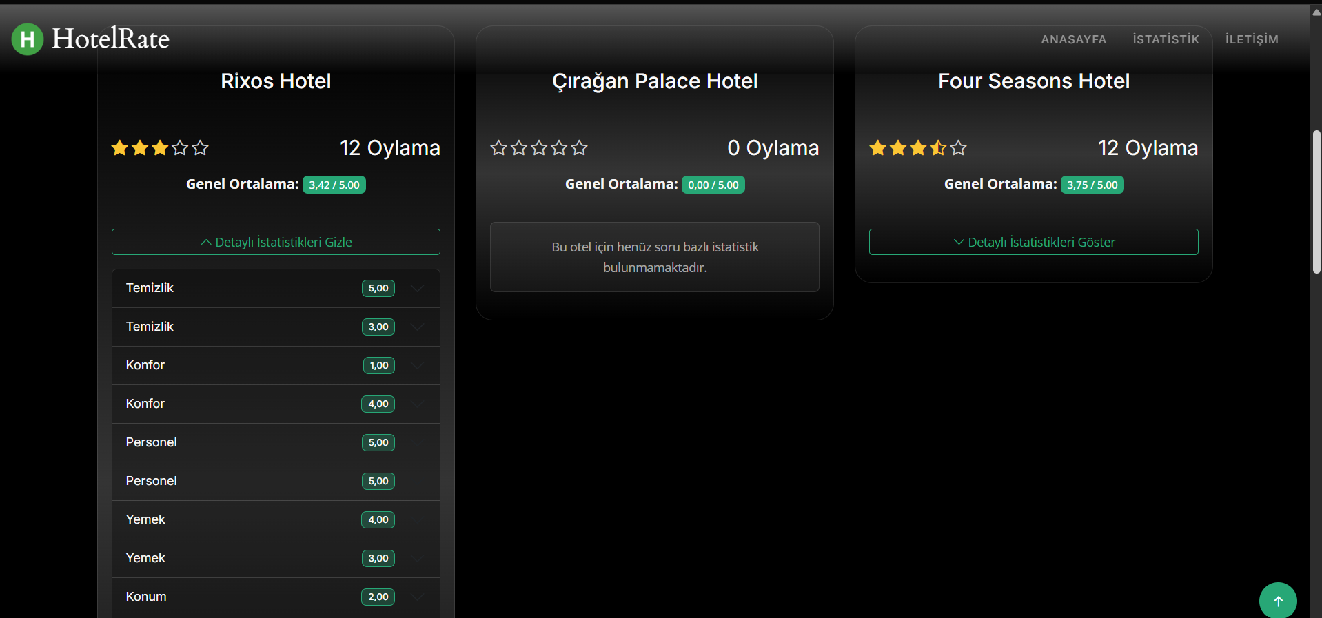Click the 12 Oylama count on Four Seasons
The image size is (1322, 618).
point(1148,147)
